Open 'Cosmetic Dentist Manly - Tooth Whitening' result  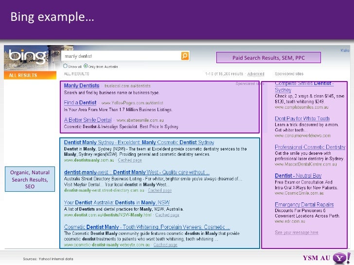coord(147,227)
